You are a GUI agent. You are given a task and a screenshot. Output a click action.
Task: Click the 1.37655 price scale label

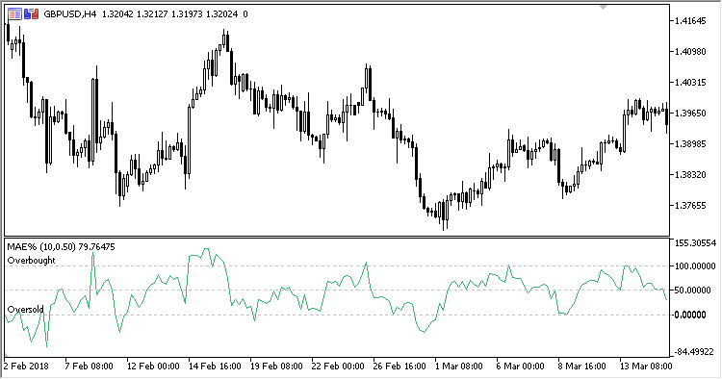click(690, 206)
